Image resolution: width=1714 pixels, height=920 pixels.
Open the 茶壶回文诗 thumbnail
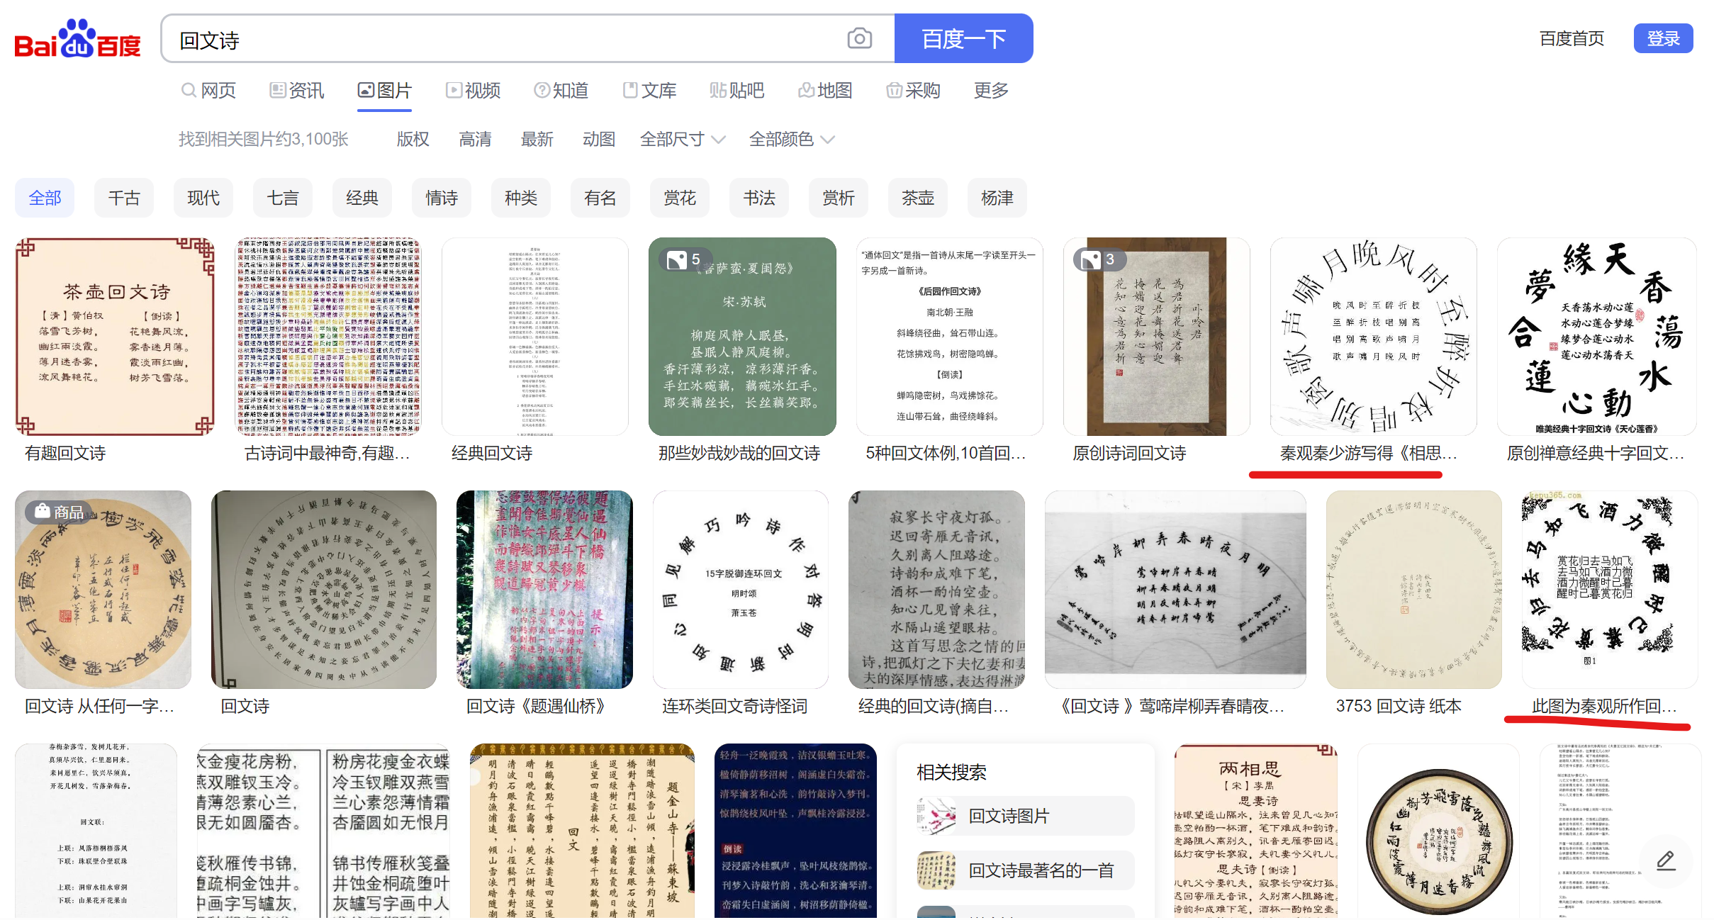116,336
